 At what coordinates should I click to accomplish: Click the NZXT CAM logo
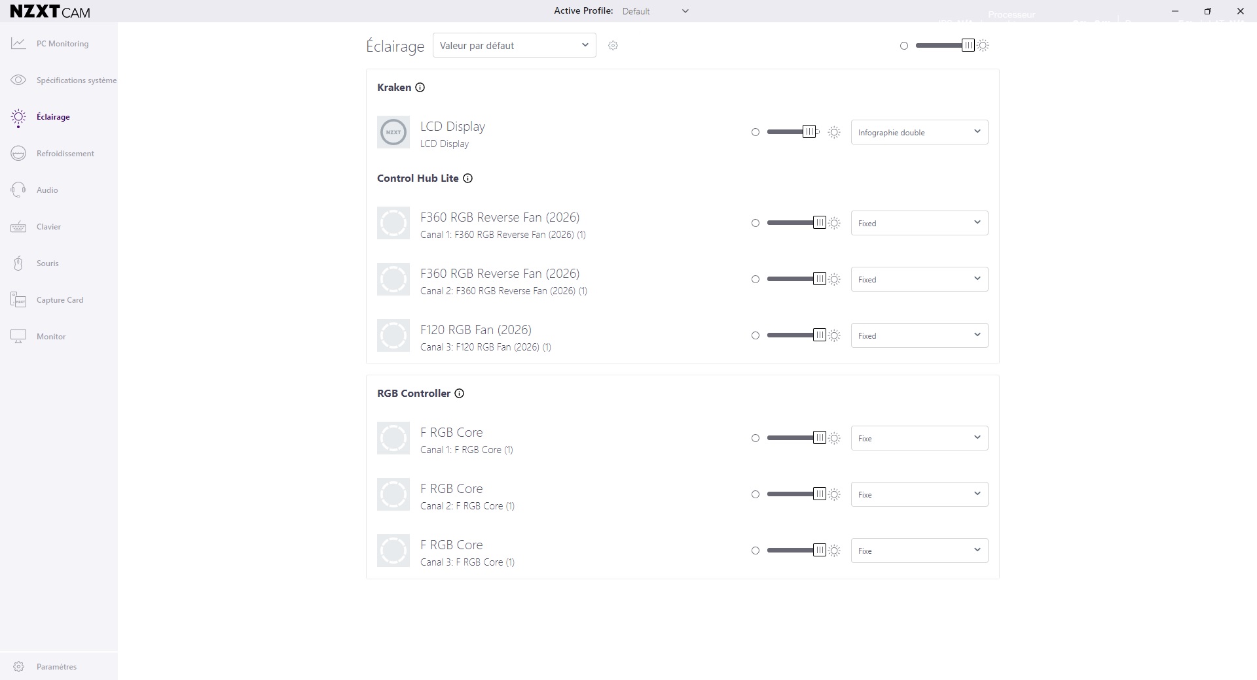50,11
